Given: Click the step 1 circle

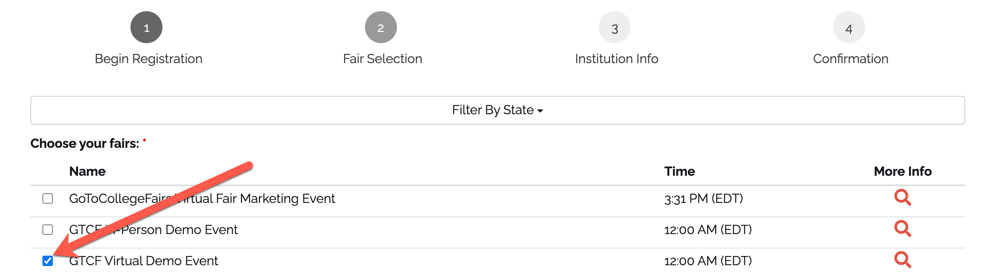Looking at the screenshot, I should pos(146,27).
